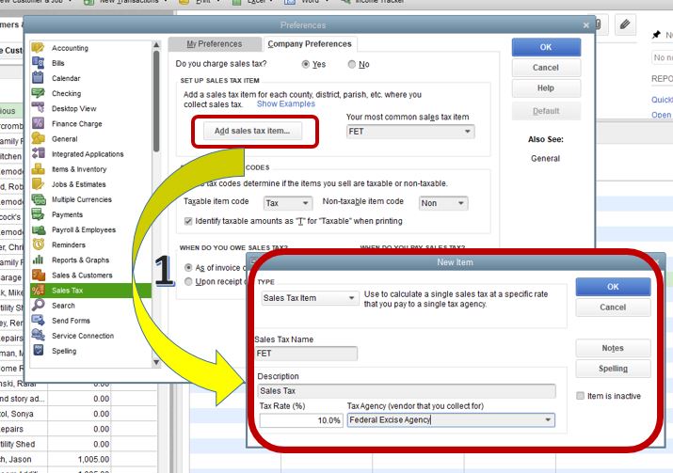Click preferences list scroll-down arrow
This screenshot has width=673, height=473.
(x=156, y=362)
